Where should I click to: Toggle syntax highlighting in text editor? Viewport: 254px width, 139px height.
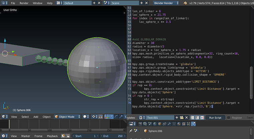(x=202, y=118)
